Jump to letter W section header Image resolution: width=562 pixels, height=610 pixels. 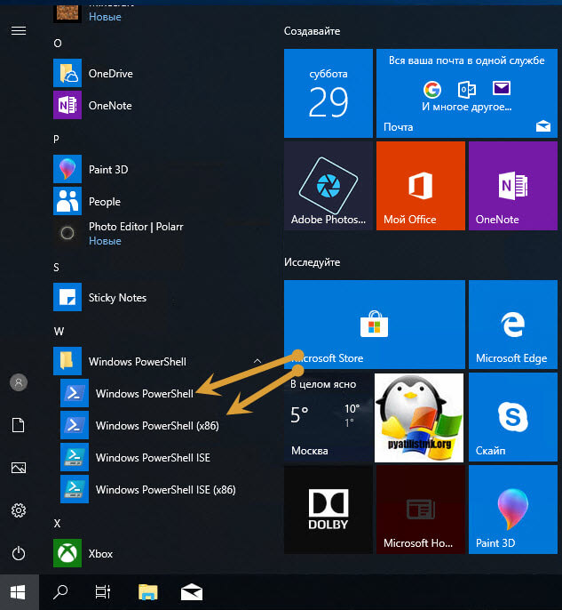pyautogui.click(x=57, y=332)
